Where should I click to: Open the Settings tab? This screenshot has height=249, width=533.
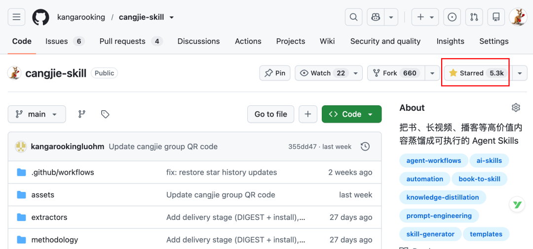(x=494, y=41)
